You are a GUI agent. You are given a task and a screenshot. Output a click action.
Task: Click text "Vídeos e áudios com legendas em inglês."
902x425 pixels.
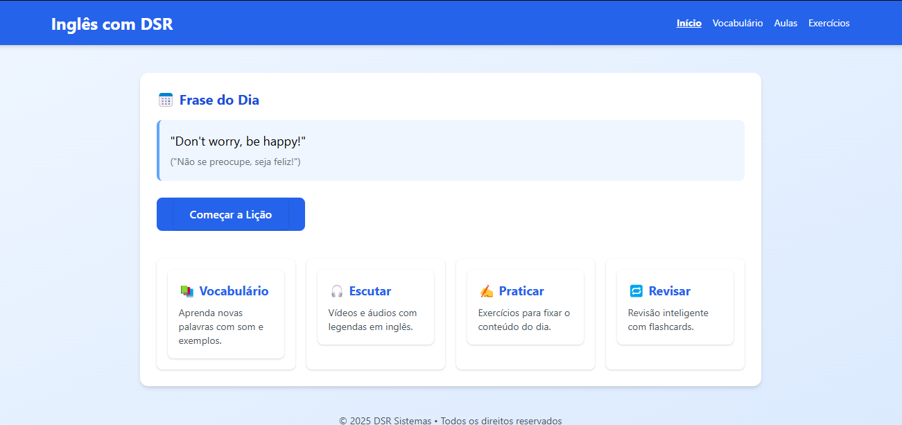[x=373, y=320]
